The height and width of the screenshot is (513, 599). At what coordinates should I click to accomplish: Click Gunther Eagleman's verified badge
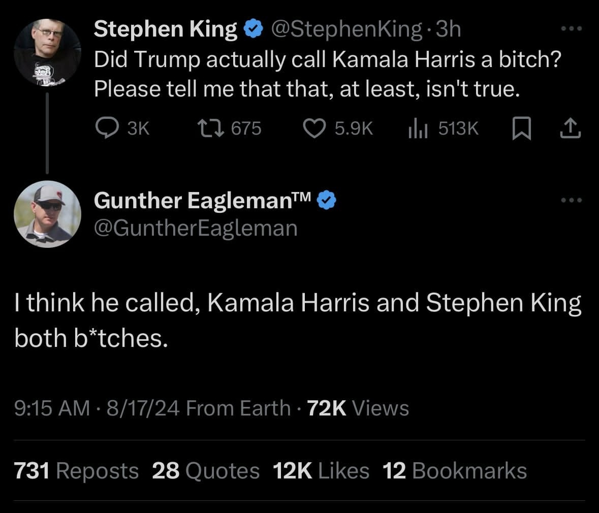click(x=326, y=201)
